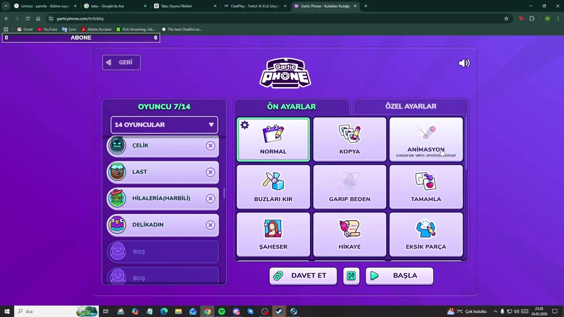Open Steam from the taskbar
564x317 pixels.
pyautogui.click(x=279, y=311)
